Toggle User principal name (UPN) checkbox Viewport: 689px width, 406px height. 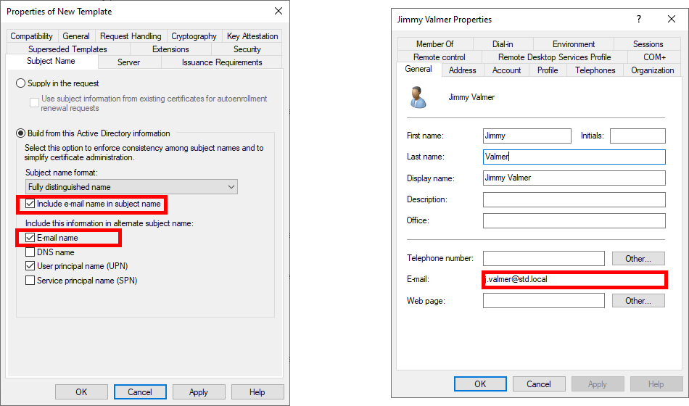[x=30, y=266]
